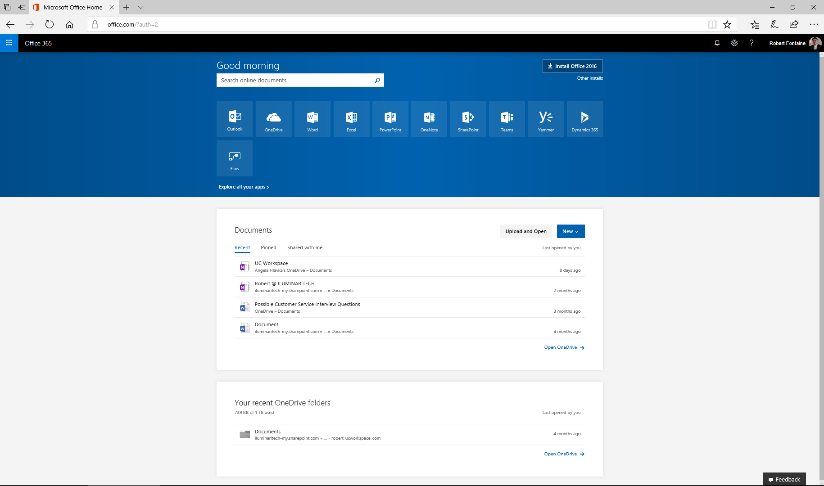Launch Microsoft Teams tile
Image resolution: width=824 pixels, height=486 pixels.
tap(507, 119)
